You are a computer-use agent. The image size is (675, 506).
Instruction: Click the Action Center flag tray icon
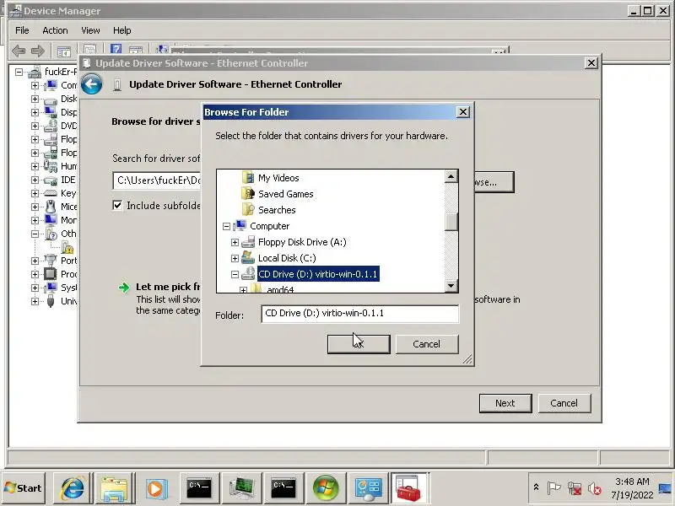553,488
